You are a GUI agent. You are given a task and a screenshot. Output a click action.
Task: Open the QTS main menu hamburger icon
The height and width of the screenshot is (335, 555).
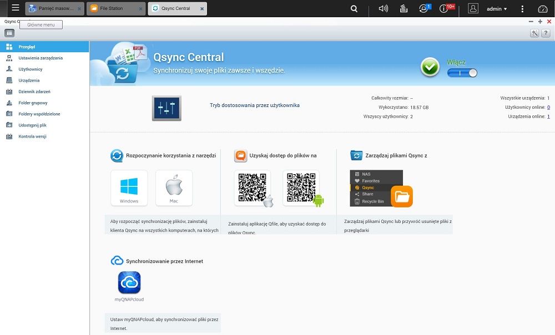[16, 8]
